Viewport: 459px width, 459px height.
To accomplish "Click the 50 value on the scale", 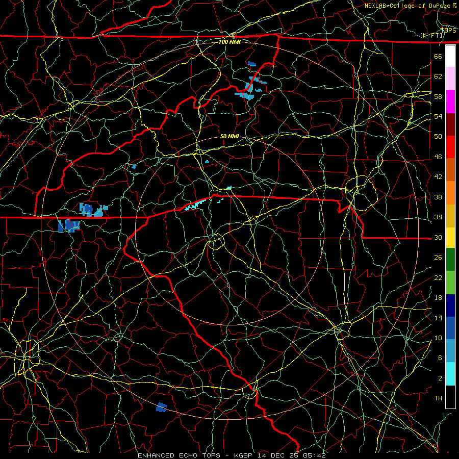I will [438, 137].
